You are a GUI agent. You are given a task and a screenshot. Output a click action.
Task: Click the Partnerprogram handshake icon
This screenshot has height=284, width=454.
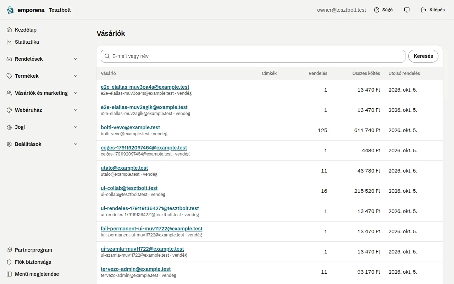click(x=9, y=250)
